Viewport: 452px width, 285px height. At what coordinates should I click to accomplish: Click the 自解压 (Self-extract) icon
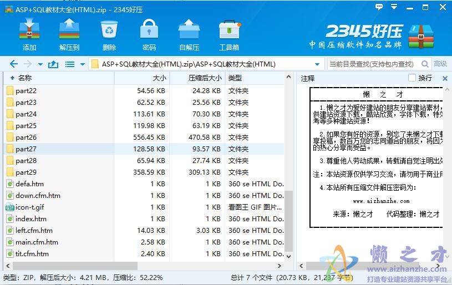[x=189, y=29]
